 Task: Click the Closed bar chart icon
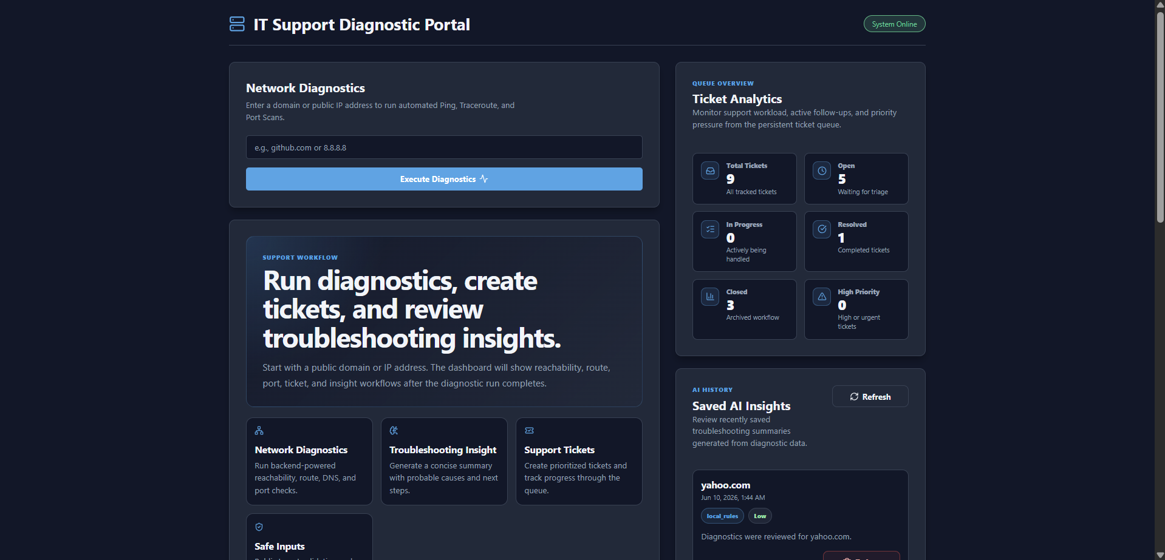click(x=710, y=297)
